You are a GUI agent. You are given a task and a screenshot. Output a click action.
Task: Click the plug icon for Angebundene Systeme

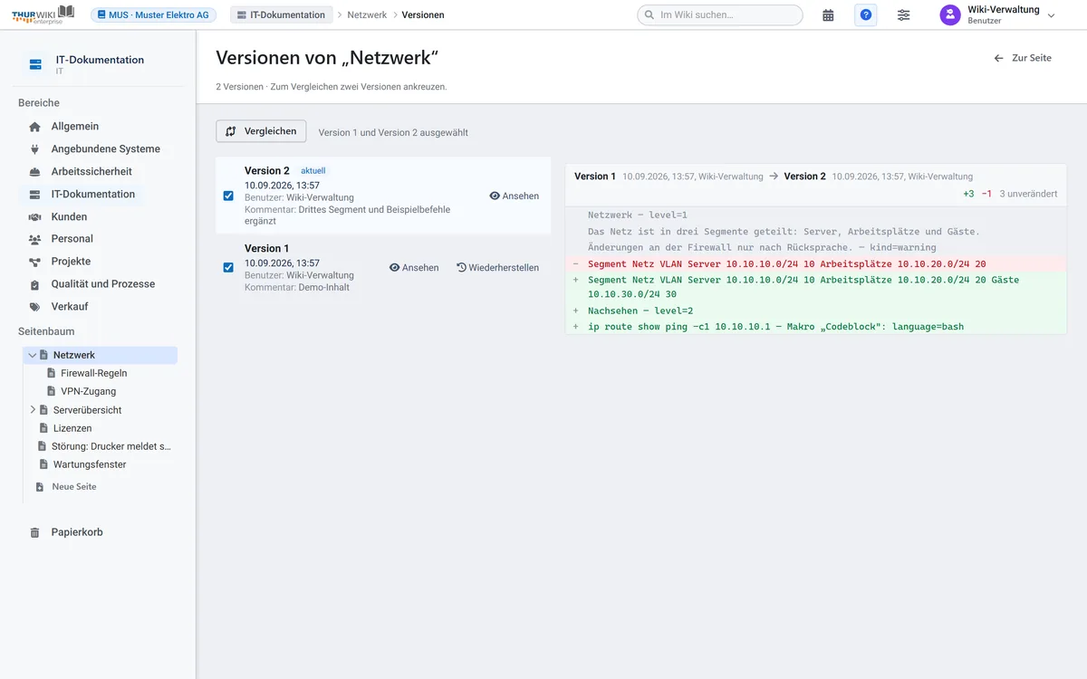(35, 149)
